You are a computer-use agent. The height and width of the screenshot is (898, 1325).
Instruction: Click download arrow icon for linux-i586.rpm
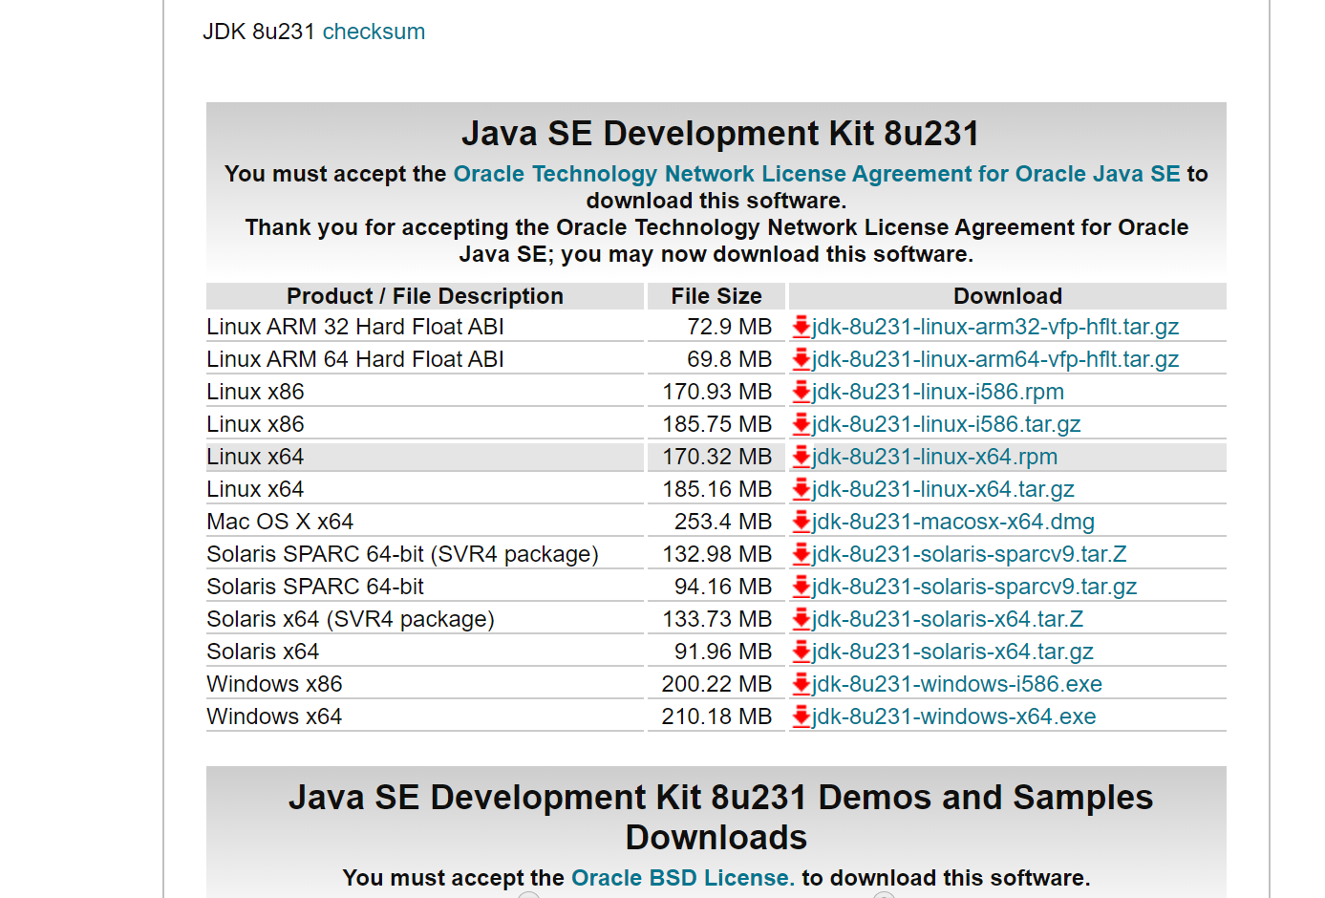801,392
